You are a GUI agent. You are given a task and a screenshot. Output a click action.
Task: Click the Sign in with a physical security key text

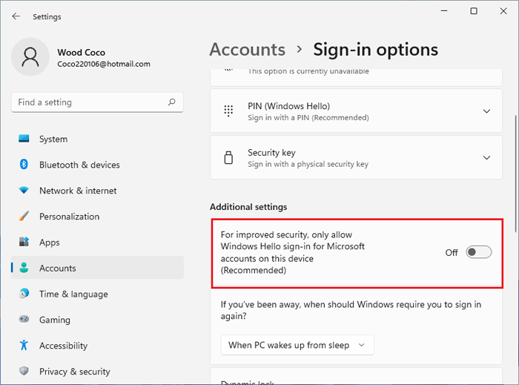click(308, 164)
